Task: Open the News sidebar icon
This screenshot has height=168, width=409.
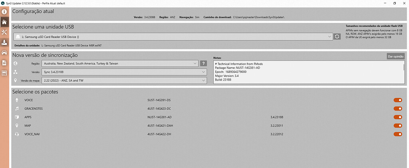Action: 4,73
